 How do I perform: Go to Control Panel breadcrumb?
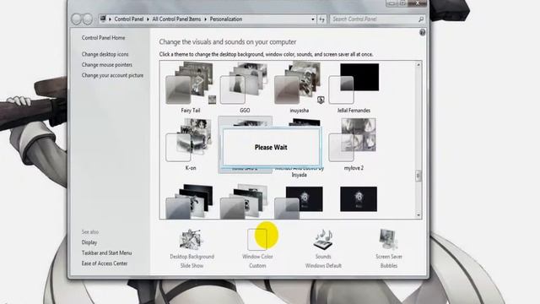pos(129,19)
